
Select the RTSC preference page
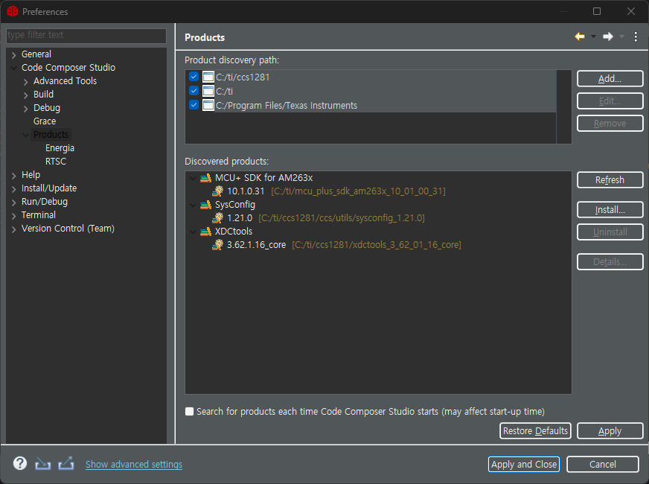point(56,161)
